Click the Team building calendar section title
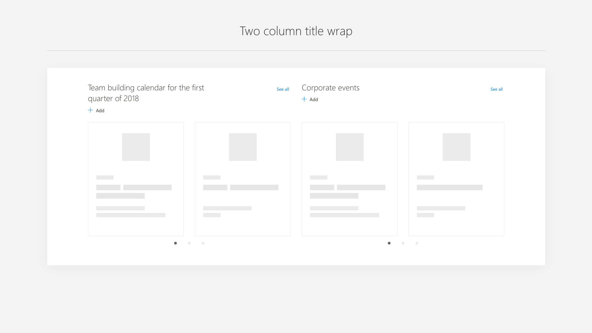 pos(146,93)
